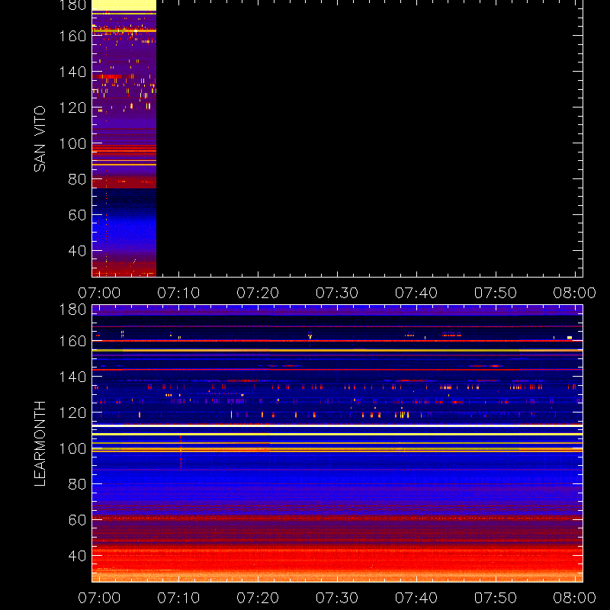Select the 80 tick label on SAN VITO axis
610x610 pixels.
[x=78, y=179]
